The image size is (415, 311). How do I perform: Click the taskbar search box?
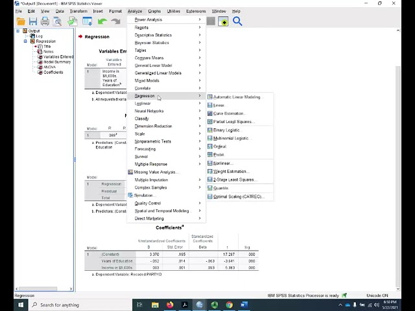click(80, 305)
